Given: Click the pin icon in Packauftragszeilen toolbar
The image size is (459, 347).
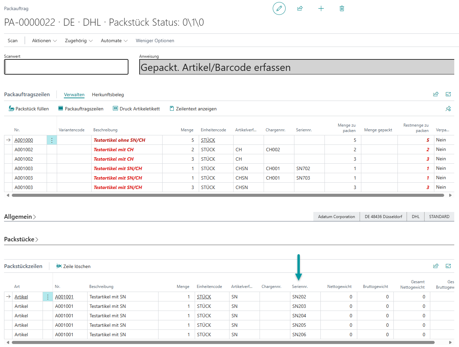Looking at the screenshot, I should coord(448,109).
